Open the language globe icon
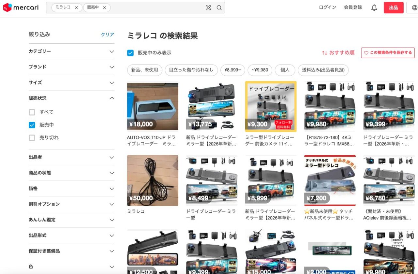418x274 pixels. pos(415,8)
